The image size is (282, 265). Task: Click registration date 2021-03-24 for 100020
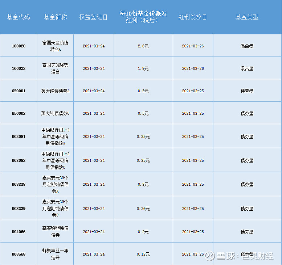click(x=94, y=46)
